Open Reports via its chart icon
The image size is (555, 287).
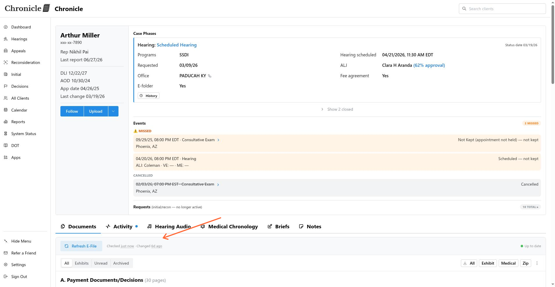(x=6, y=122)
